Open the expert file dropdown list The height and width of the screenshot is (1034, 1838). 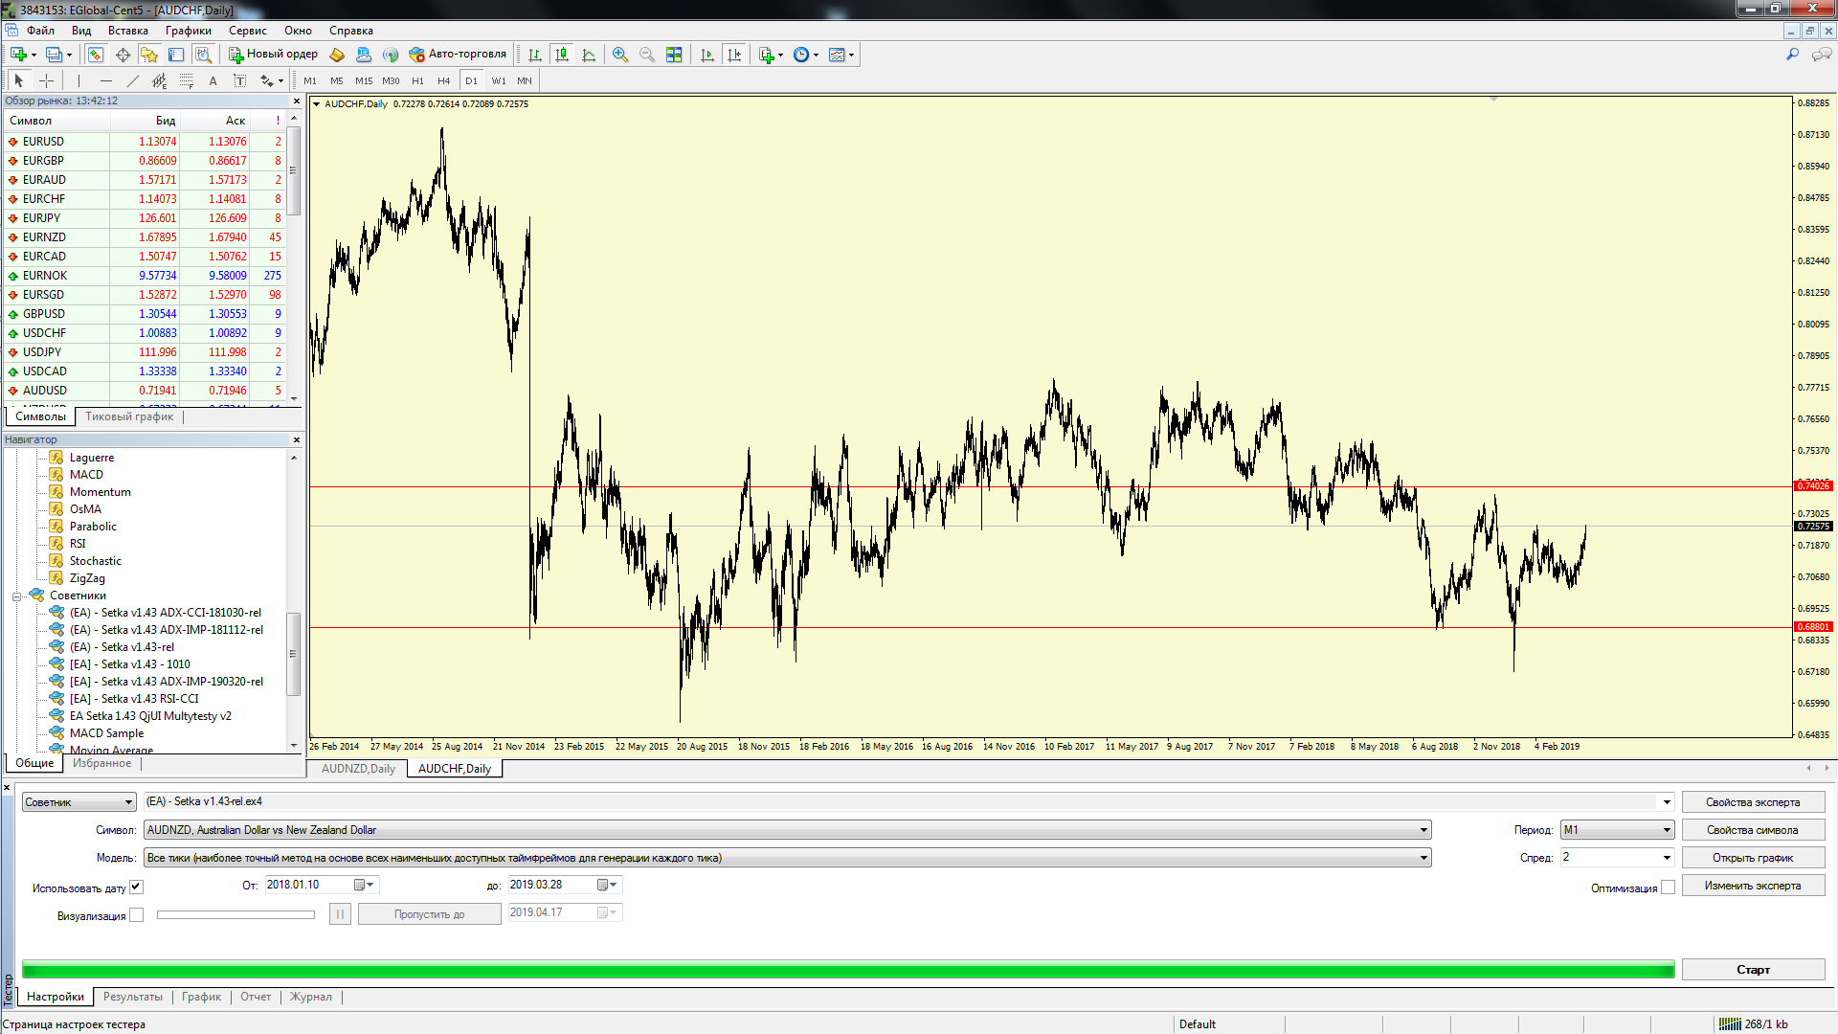point(1667,802)
